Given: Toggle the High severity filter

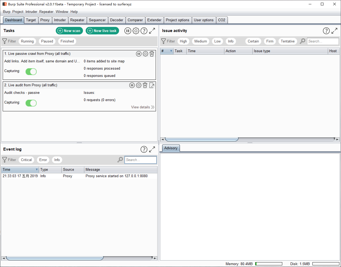Looking at the screenshot, I should click(x=183, y=41).
